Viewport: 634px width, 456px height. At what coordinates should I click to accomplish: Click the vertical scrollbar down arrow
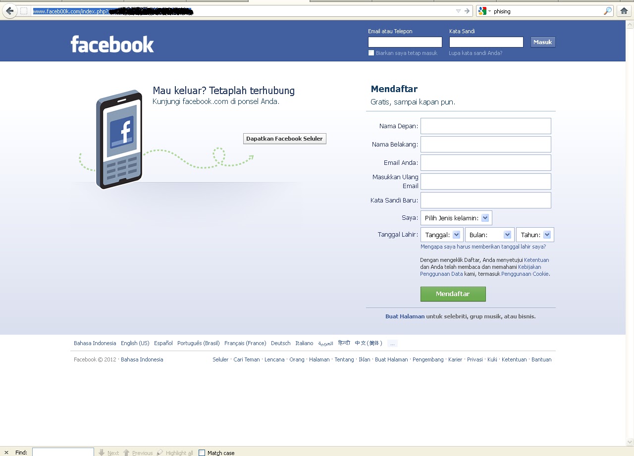point(630,442)
